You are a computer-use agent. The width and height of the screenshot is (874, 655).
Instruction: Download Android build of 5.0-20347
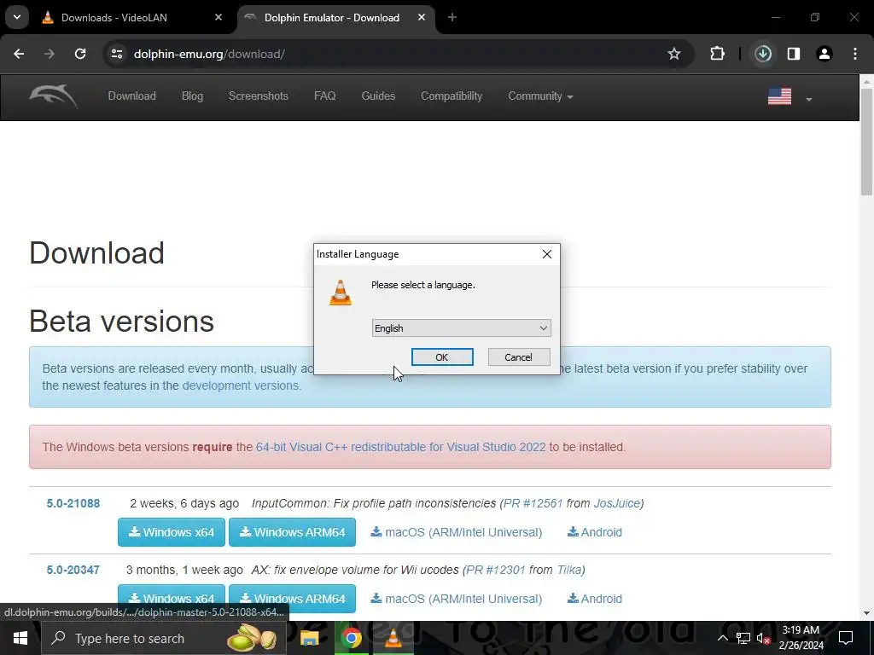coord(595,599)
